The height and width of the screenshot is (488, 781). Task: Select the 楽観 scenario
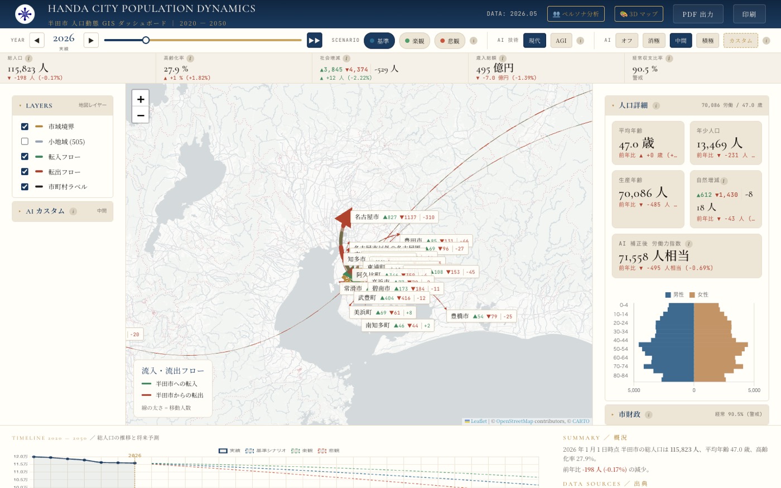(414, 41)
